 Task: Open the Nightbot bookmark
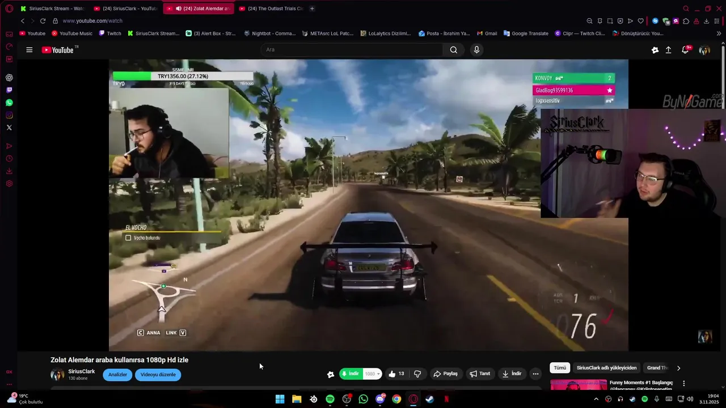(269, 33)
